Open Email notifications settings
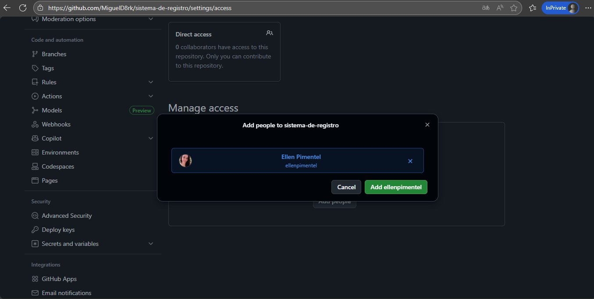 [x=67, y=293]
